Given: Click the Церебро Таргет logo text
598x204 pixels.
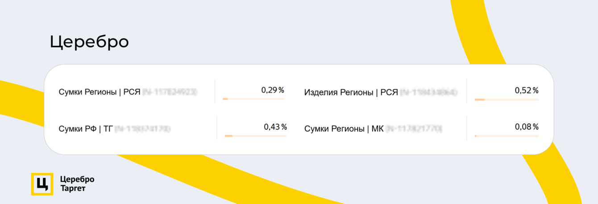Looking at the screenshot, I should [77, 184].
